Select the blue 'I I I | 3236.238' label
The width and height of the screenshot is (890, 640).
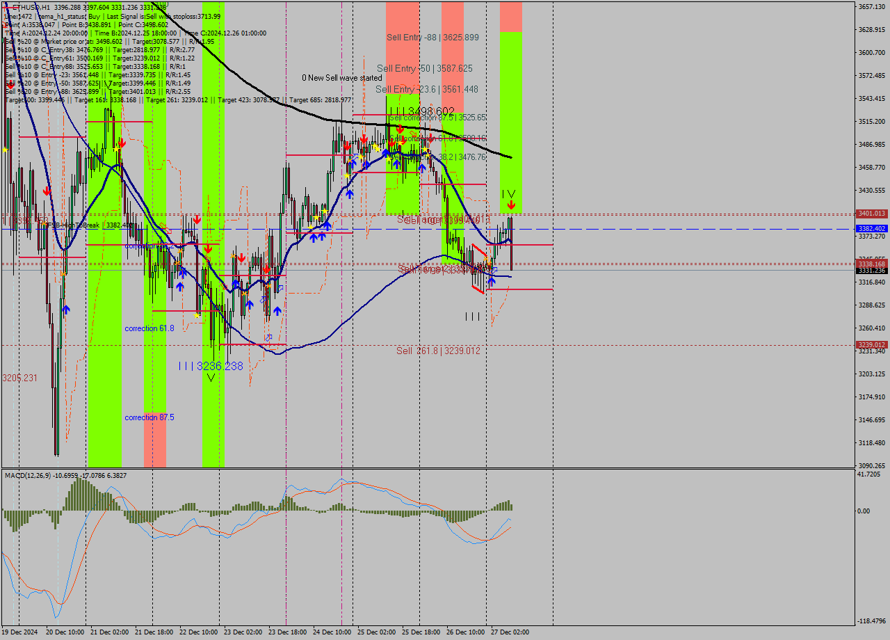211,366
